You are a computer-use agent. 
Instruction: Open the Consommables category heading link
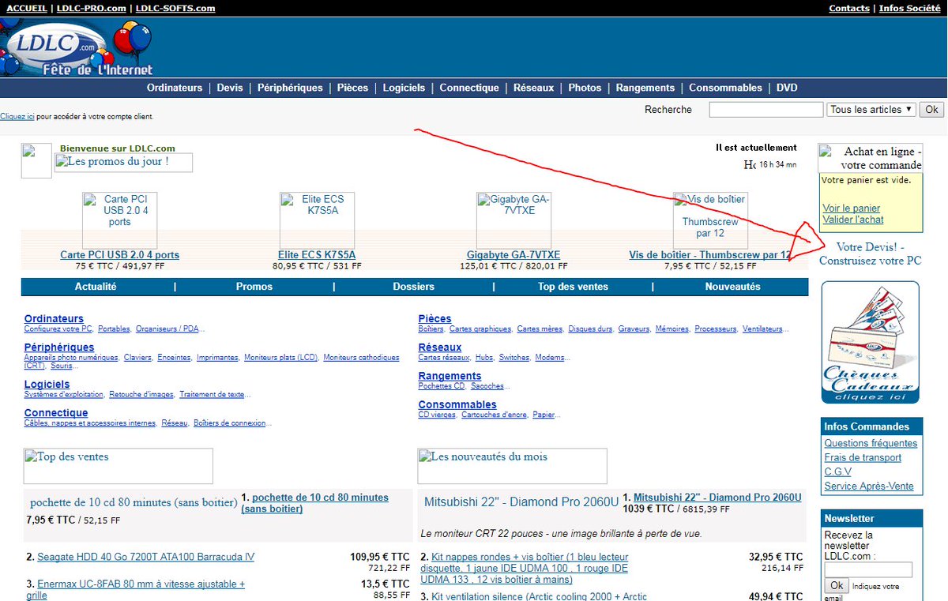coord(457,404)
